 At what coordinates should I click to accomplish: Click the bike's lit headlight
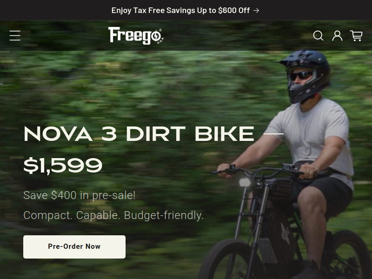click(x=245, y=182)
